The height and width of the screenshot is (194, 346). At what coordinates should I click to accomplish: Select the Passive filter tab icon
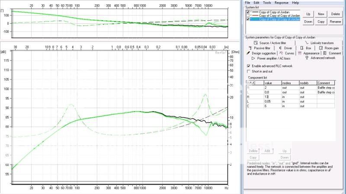tap(251, 48)
